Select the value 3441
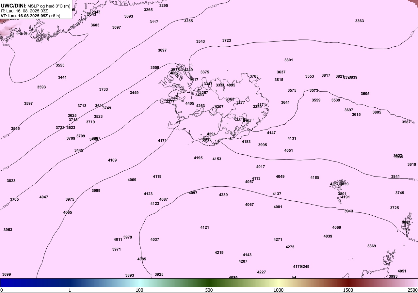418x293 pixels. tap(62, 77)
